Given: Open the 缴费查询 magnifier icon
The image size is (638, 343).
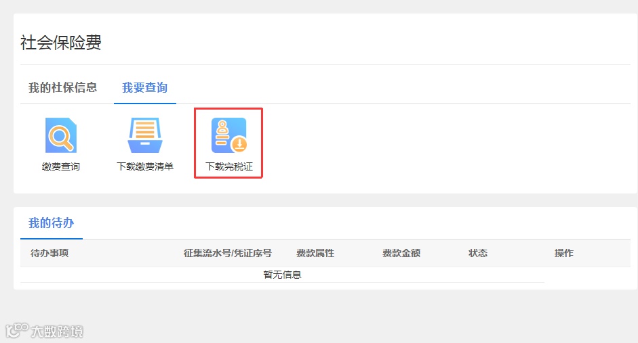Looking at the screenshot, I should click(60, 135).
